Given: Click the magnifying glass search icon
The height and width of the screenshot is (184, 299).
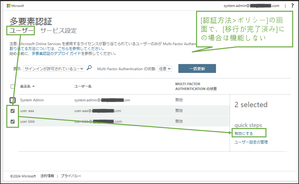Looking at the screenshot, I should pos(89,68).
